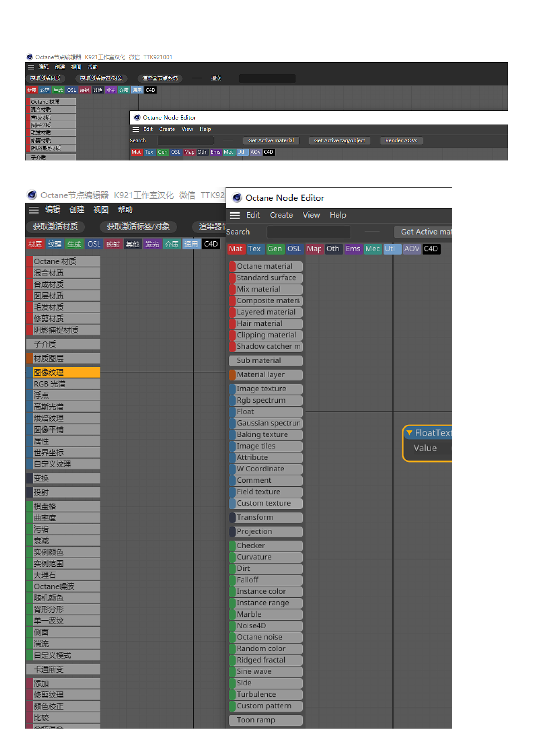Select the Sub material node entry
Screen dimensions: 533x754
(x=266, y=360)
